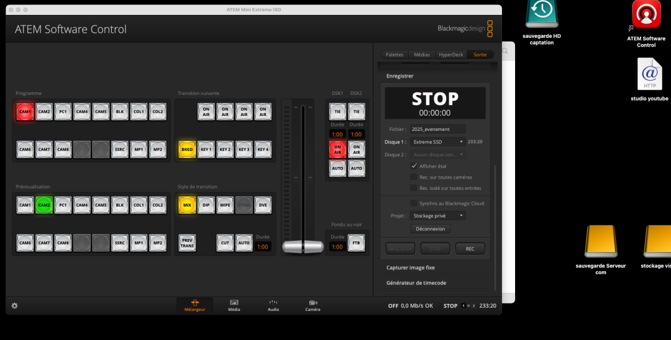Select SSRC on Prévisualisation bus

[x=120, y=243]
